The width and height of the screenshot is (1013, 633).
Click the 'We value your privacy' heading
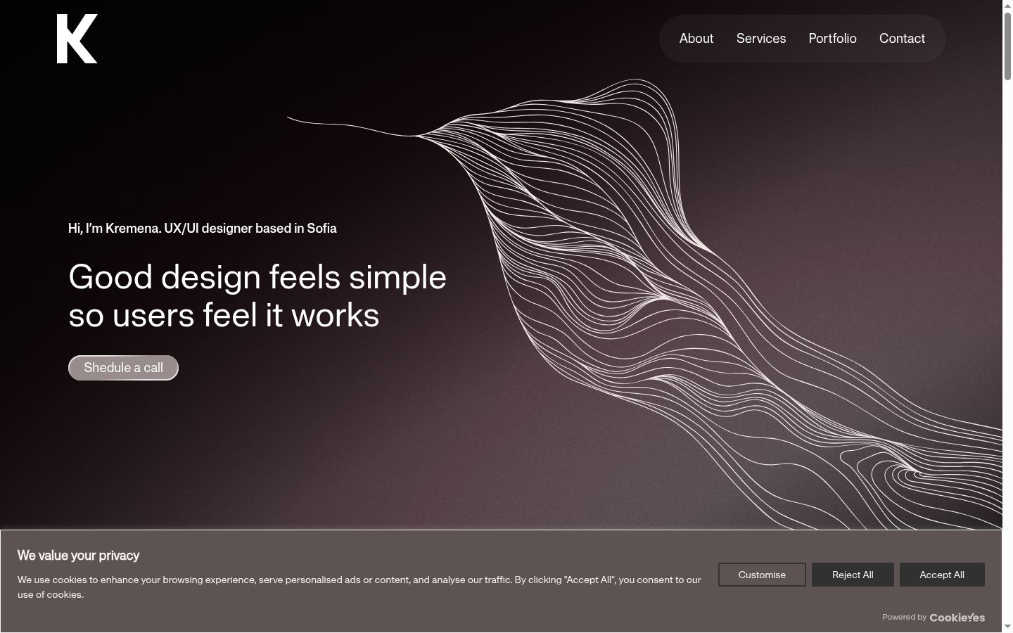tap(79, 556)
